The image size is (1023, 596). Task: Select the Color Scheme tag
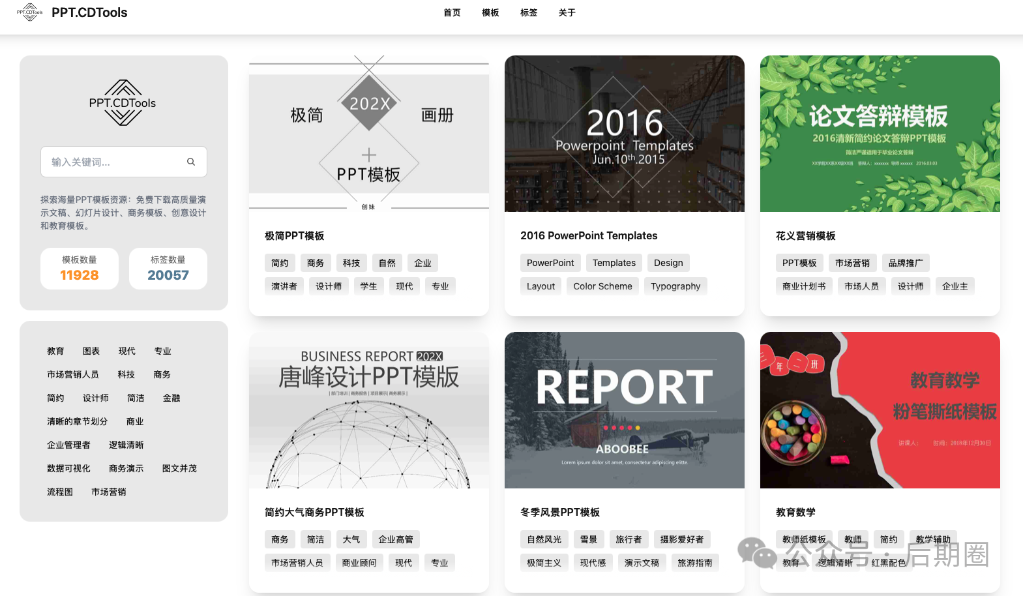[x=602, y=286]
